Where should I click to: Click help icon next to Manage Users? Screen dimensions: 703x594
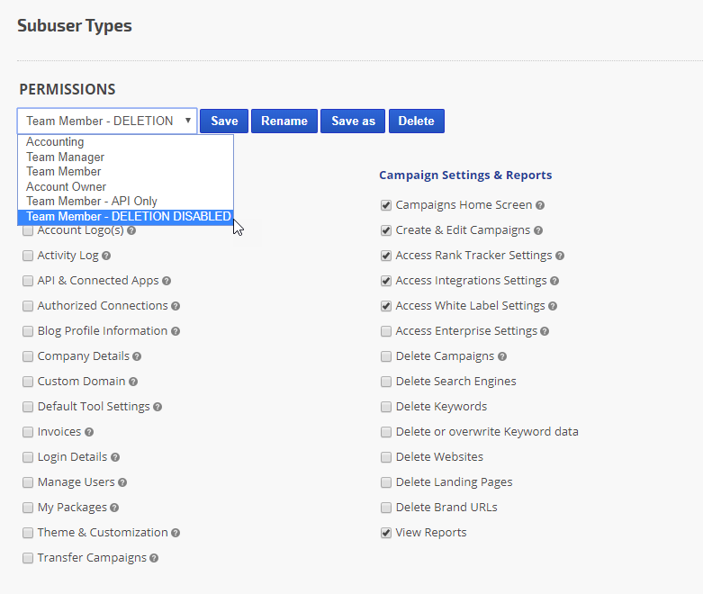tap(122, 482)
